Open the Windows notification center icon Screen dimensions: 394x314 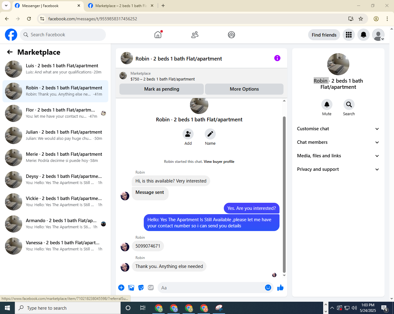[384, 308]
